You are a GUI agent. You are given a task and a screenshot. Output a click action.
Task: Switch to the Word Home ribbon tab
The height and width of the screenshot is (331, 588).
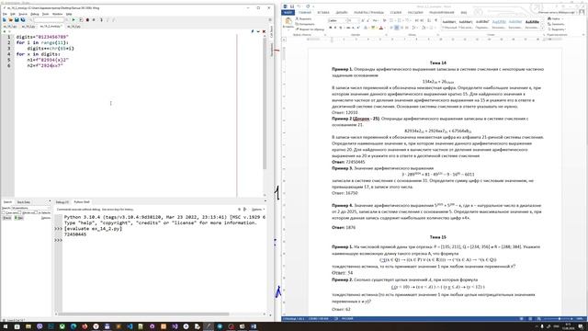coord(305,12)
